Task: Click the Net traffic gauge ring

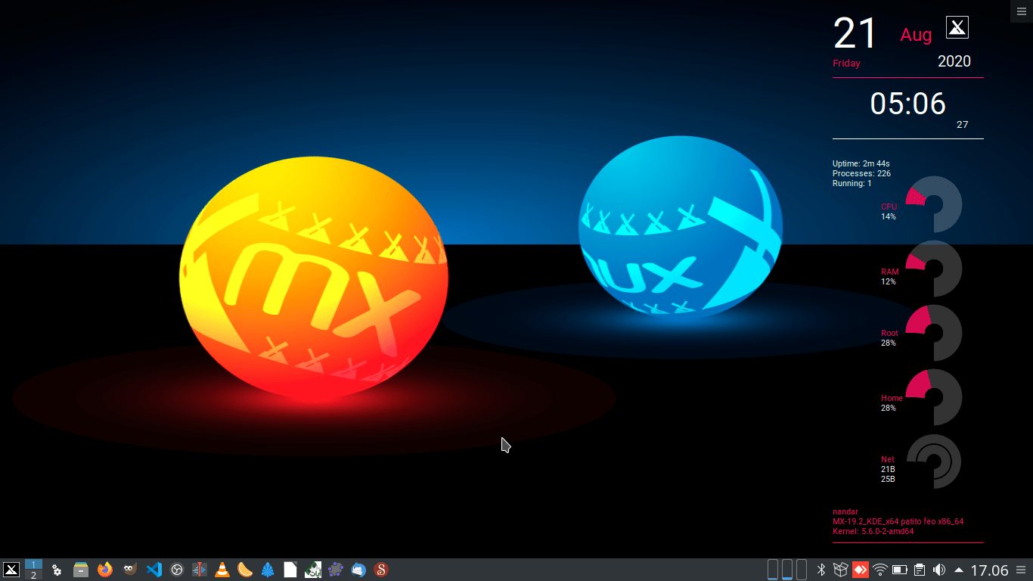Action: (x=933, y=461)
